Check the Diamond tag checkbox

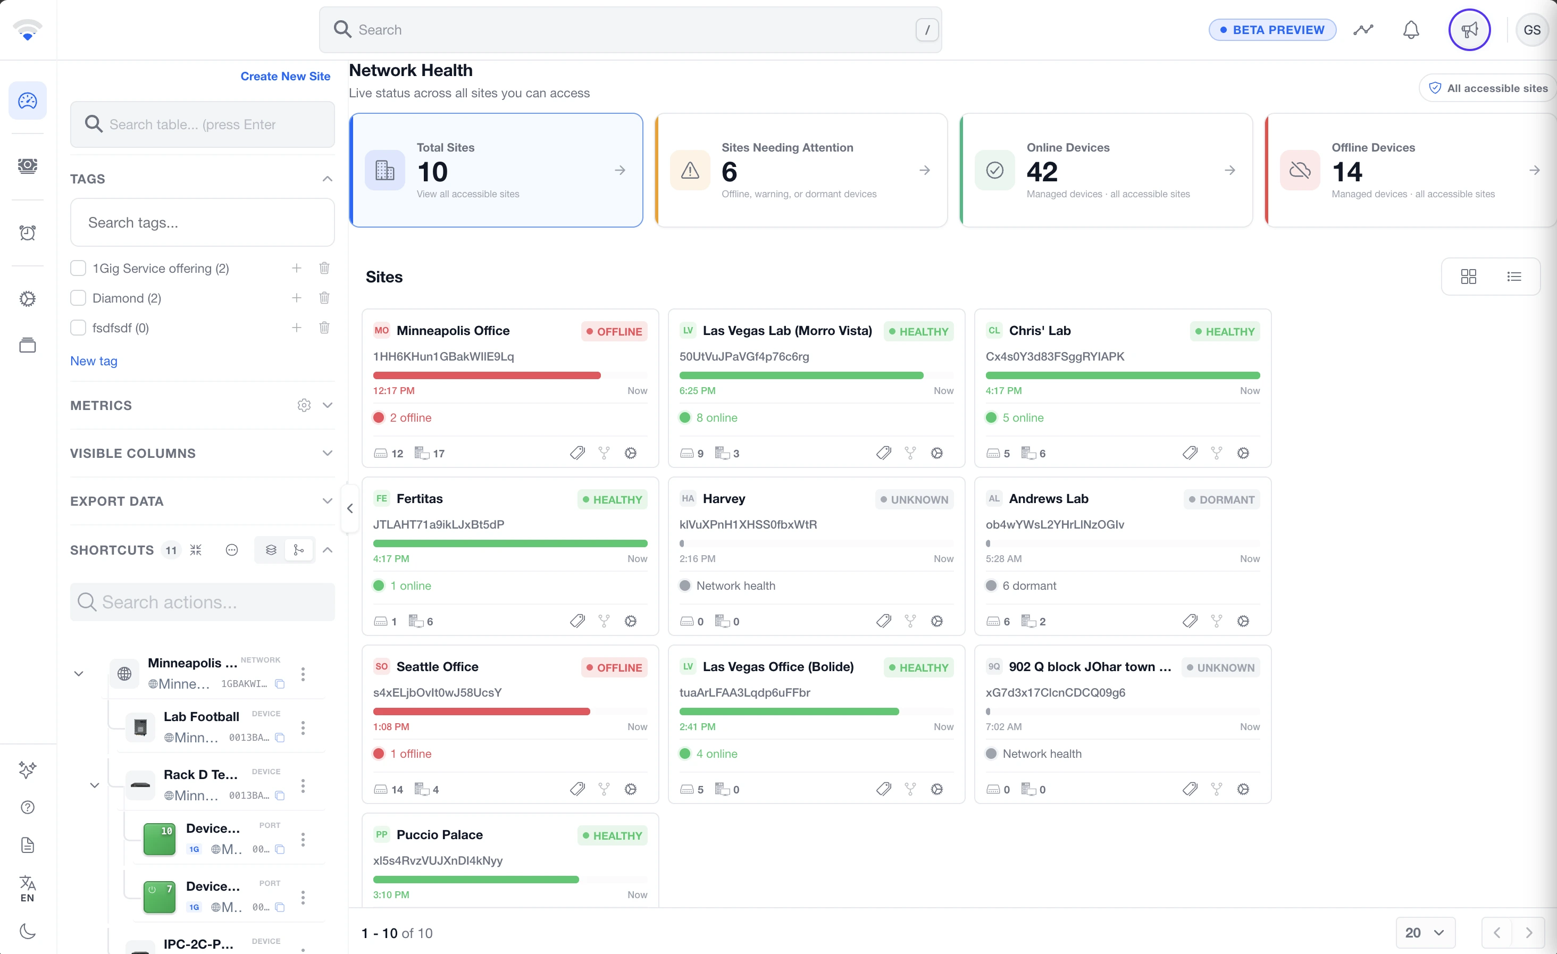[78, 298]
